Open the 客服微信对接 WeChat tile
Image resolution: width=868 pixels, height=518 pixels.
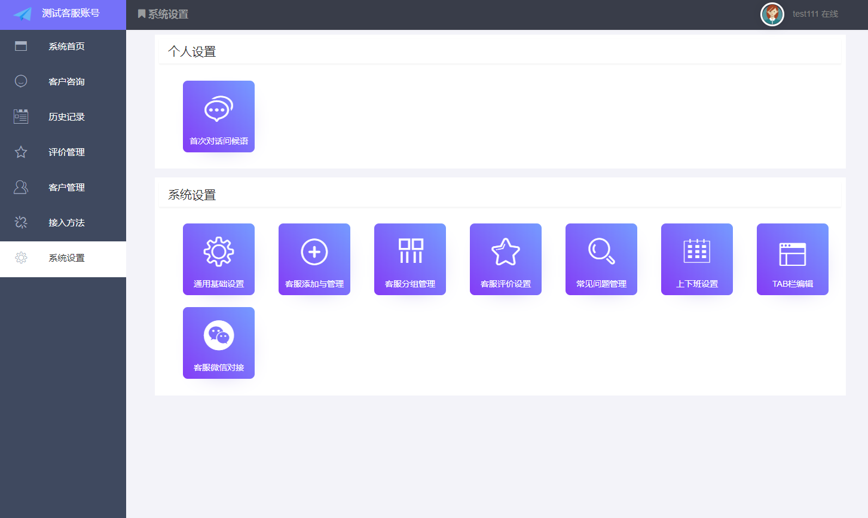coord(219,343)
